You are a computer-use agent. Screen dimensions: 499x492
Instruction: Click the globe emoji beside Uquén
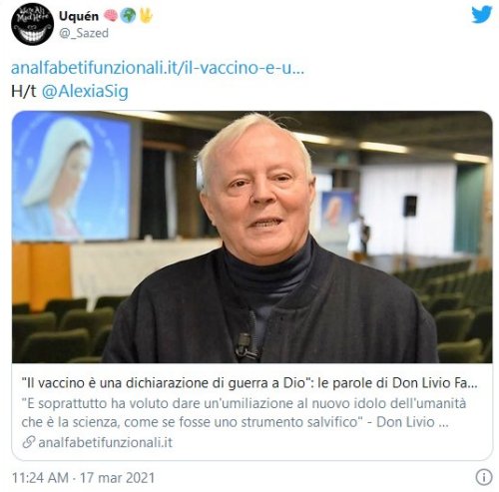pos(128,16)
